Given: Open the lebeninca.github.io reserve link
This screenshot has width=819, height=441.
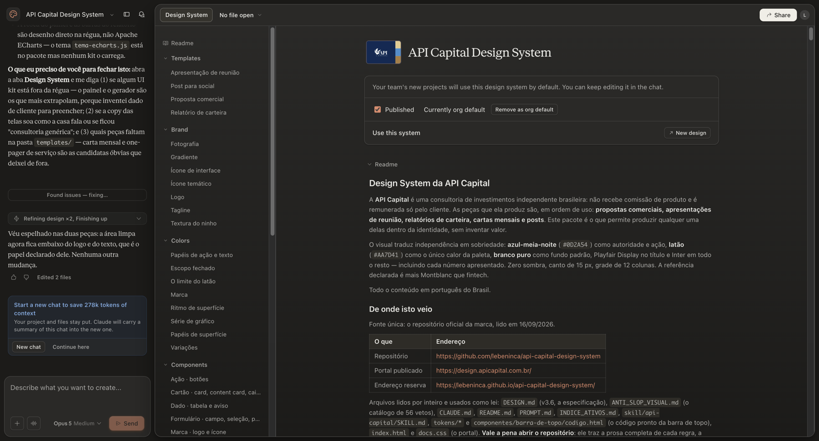Looking at the screenshot, I should pos(515,385).
